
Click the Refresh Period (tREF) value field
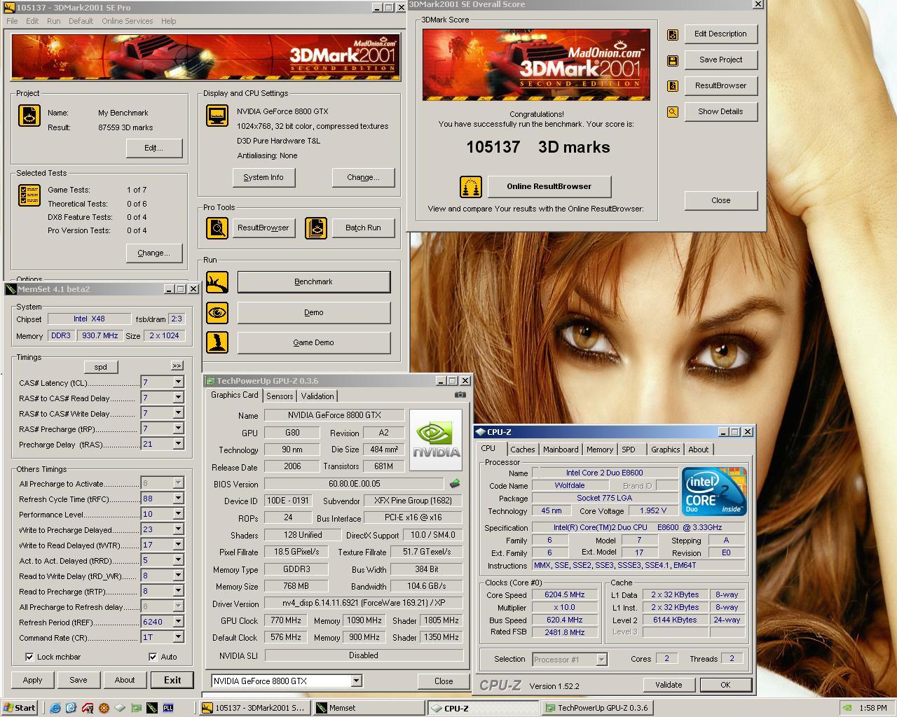pyautogui.click(x=156, y=622)
